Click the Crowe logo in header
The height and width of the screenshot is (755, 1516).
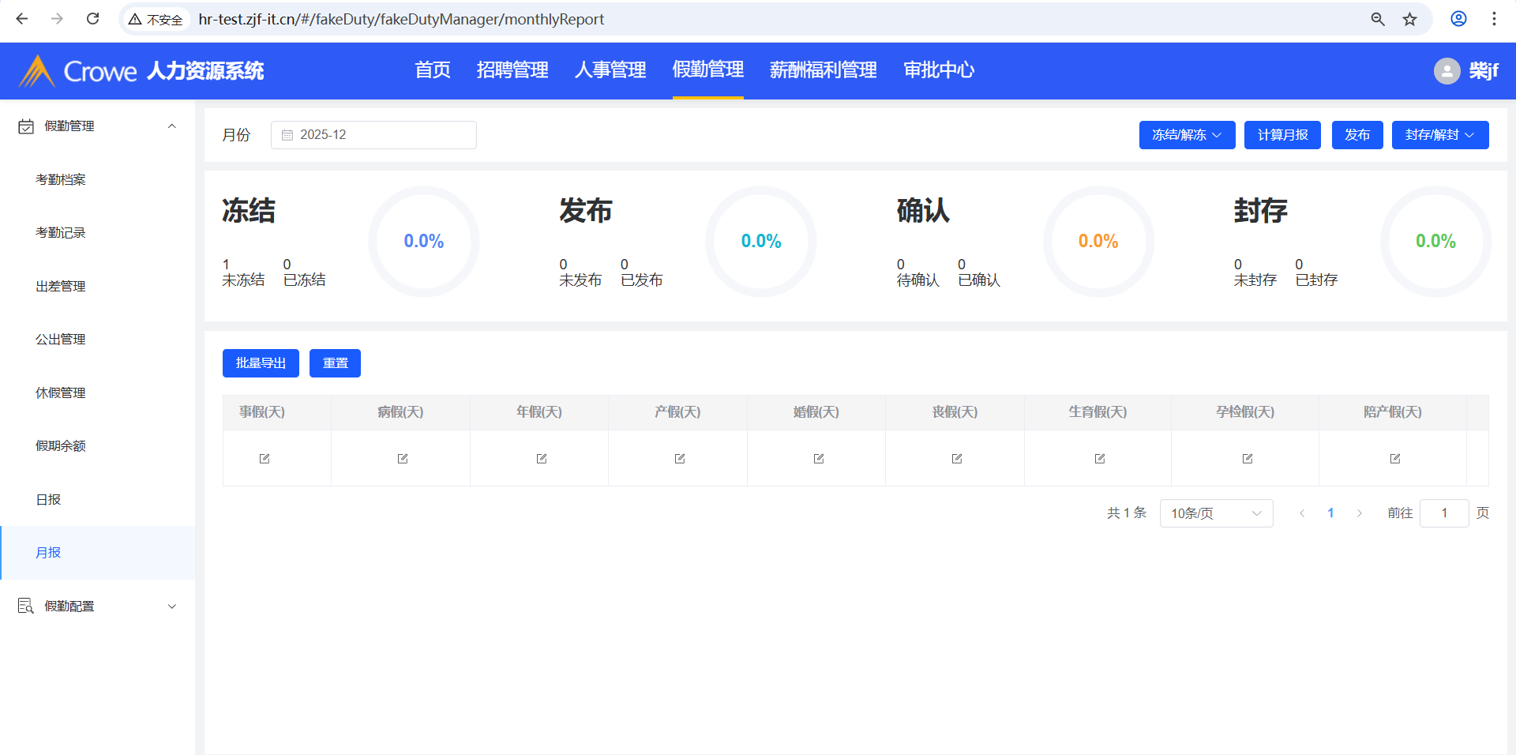pyautogui.click(x=77, y=71)
